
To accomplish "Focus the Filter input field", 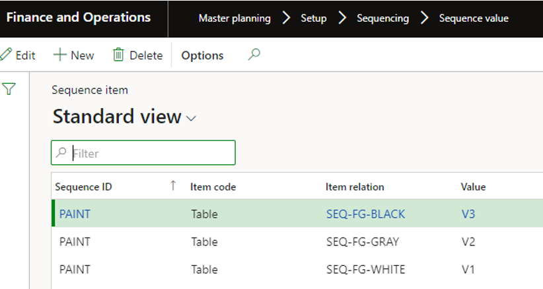I will [x=143, y=152].
